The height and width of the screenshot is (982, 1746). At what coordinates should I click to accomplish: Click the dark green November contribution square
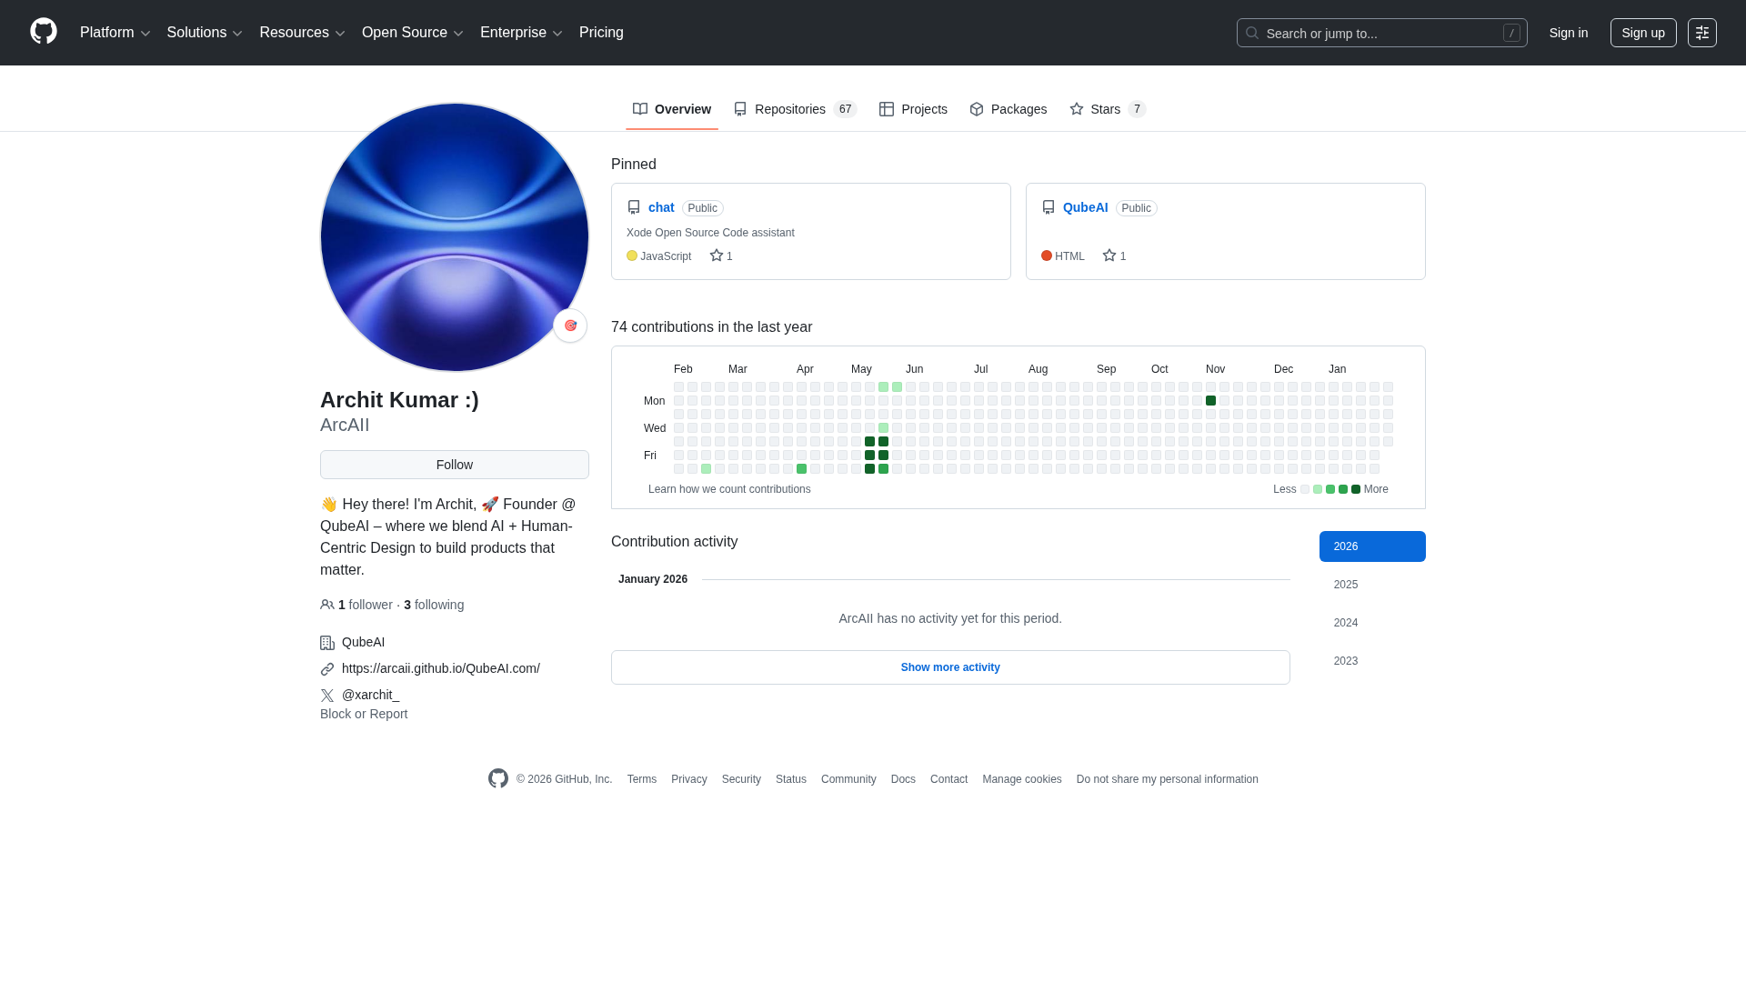1210,401
